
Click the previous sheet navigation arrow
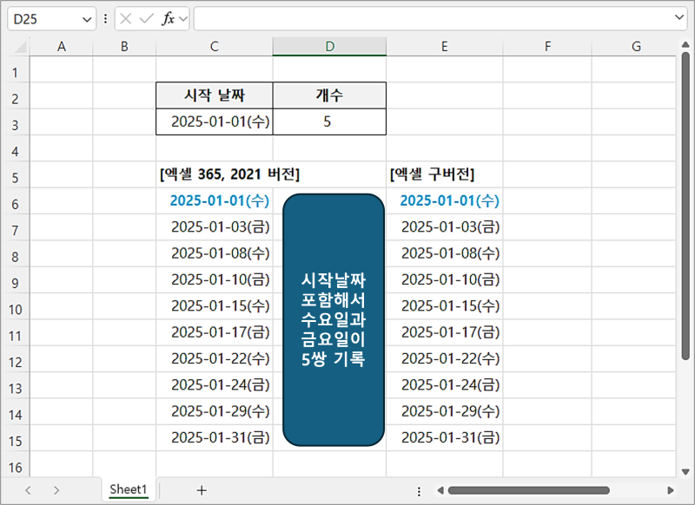point(28,490)
